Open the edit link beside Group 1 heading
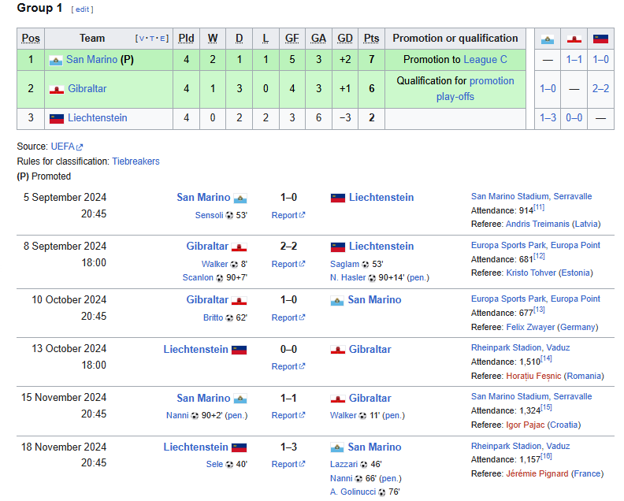The width and height of the screenshot is (624, 501). click(x=82, y=9)
